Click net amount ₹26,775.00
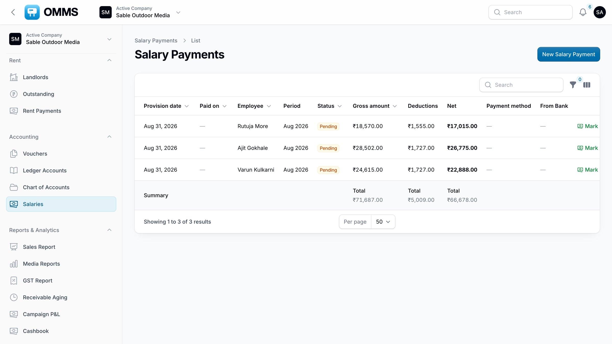 coord(462,148)
